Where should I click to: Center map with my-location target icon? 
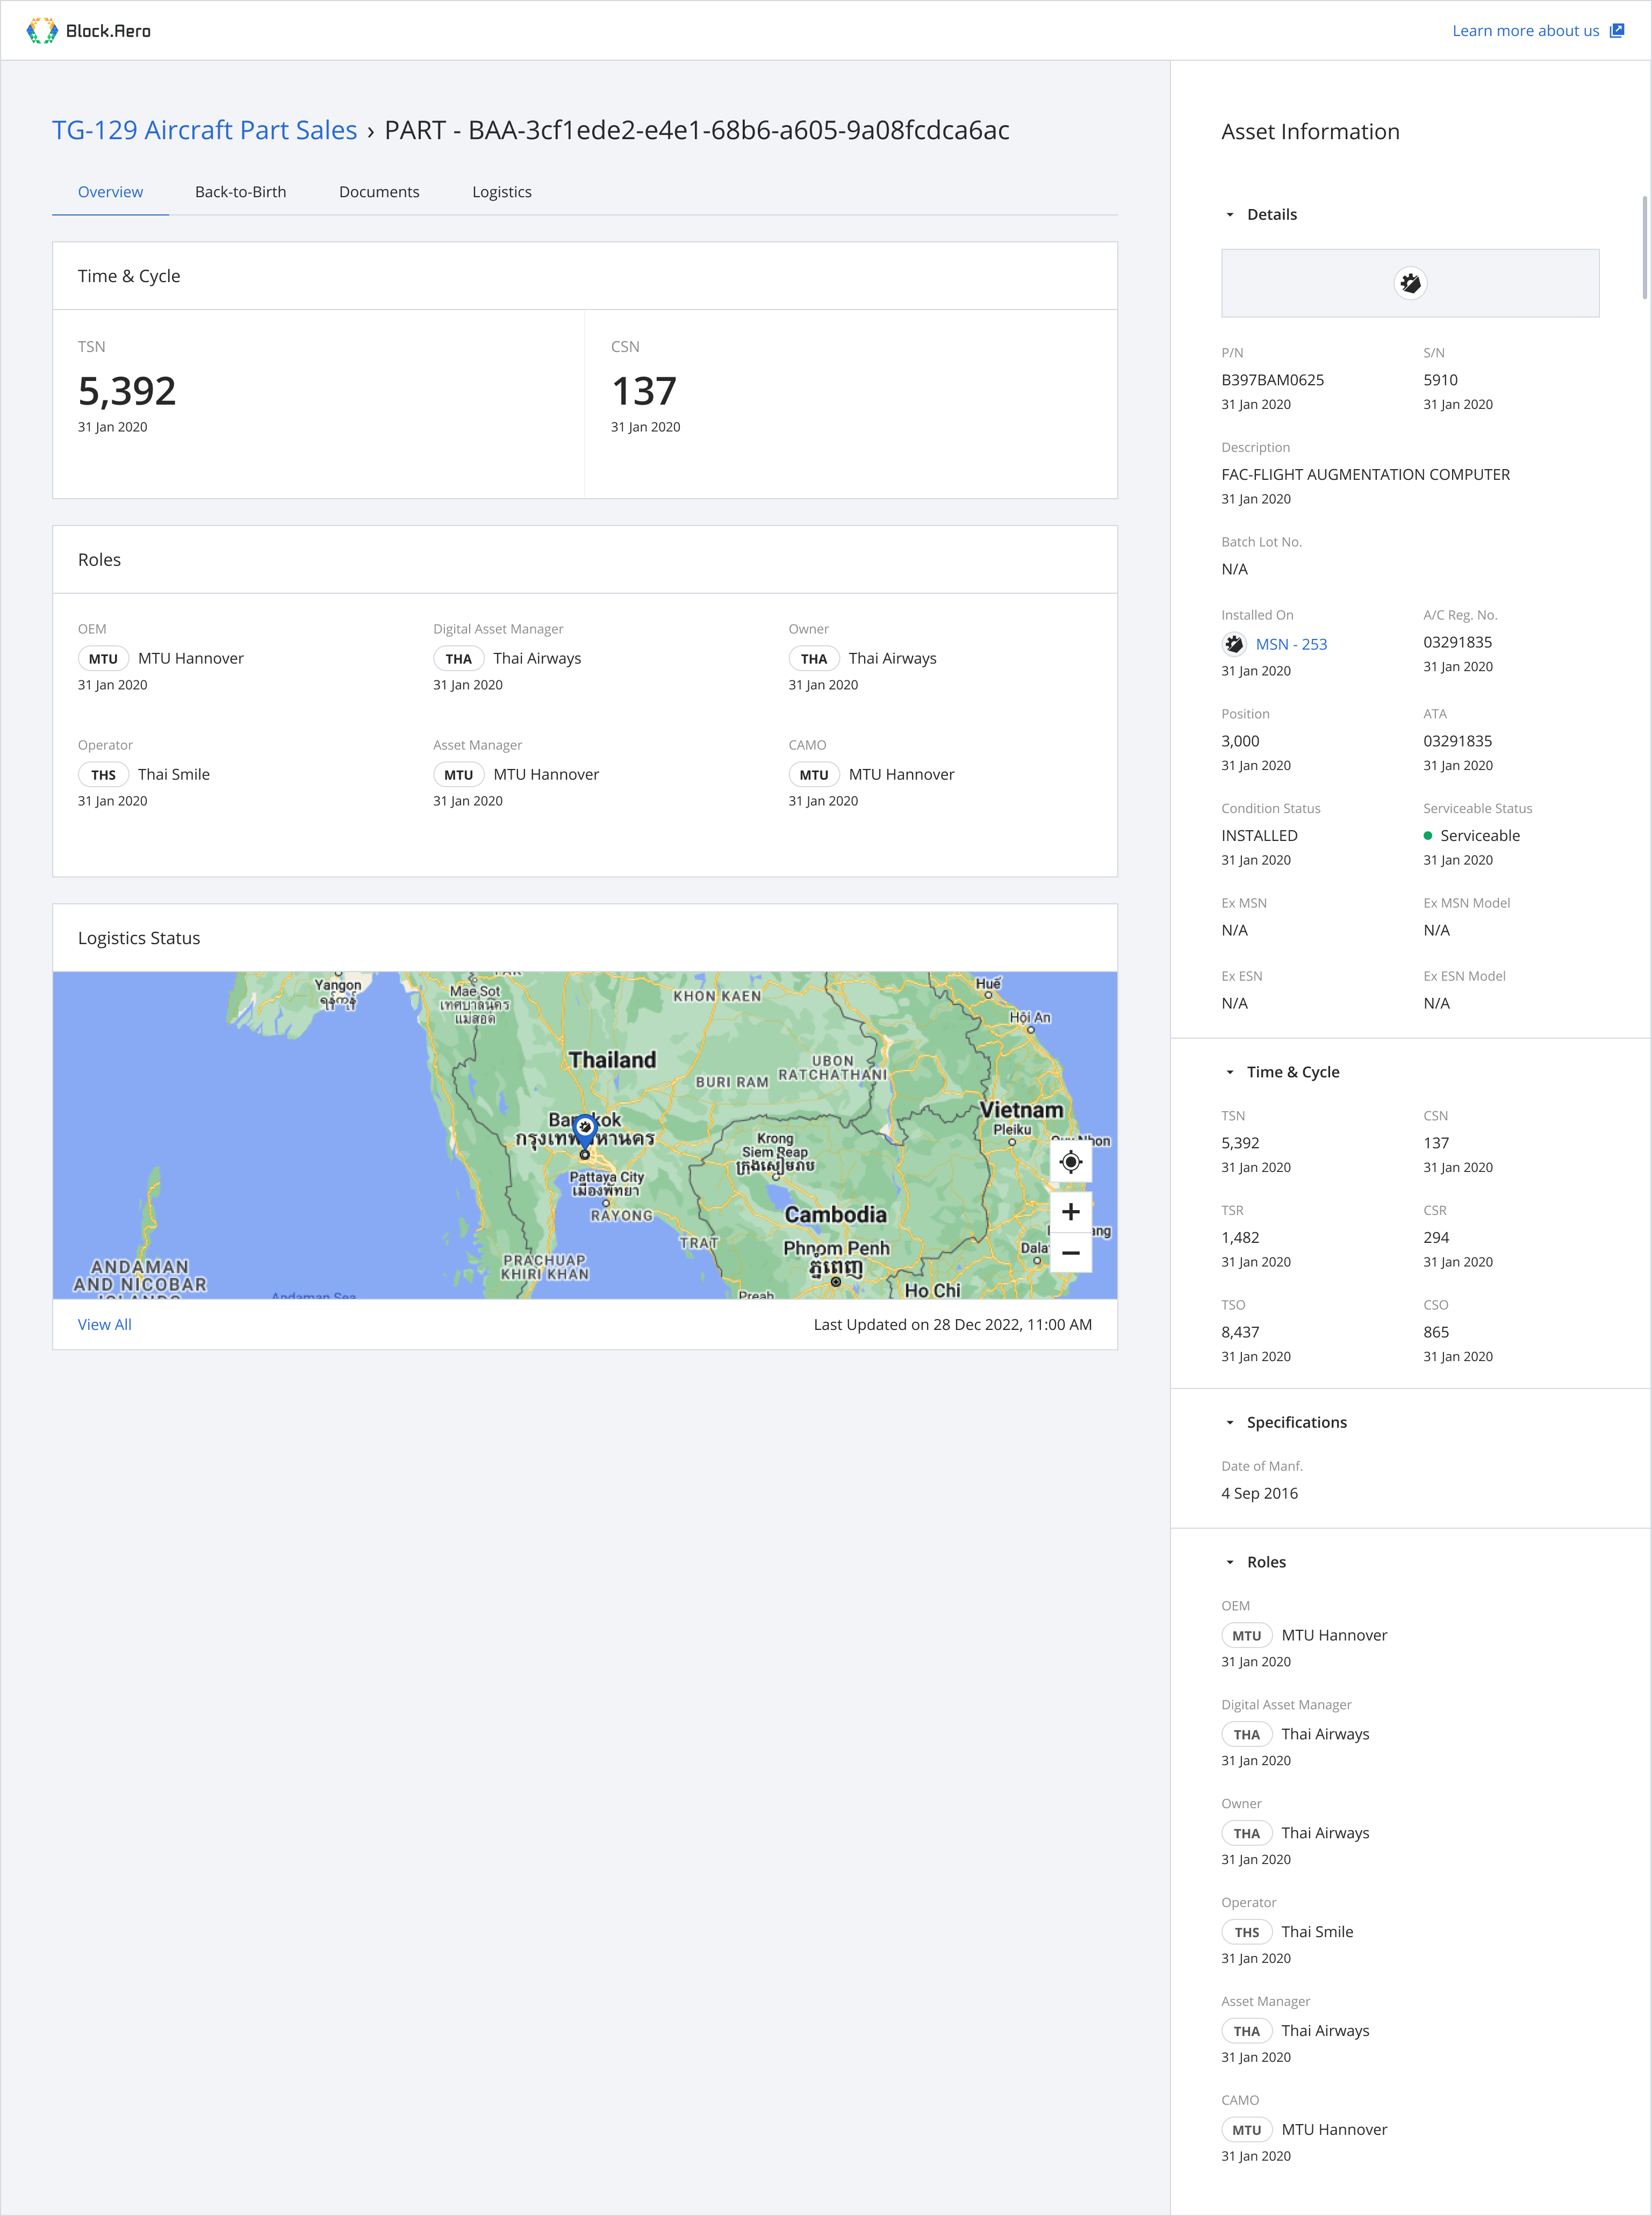point(1070,1162)
